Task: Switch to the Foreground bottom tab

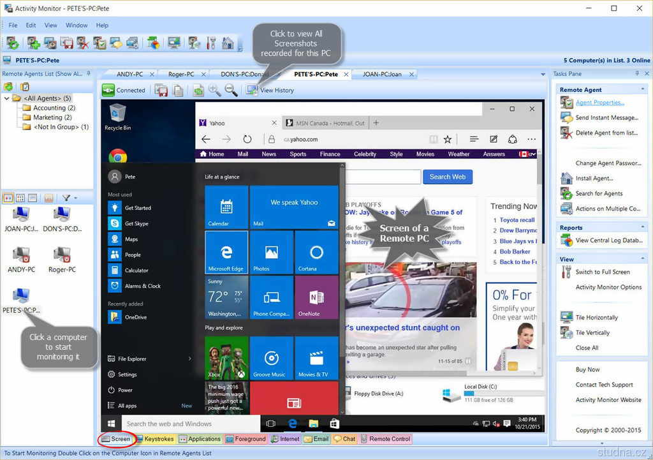Action: [246, 439]
